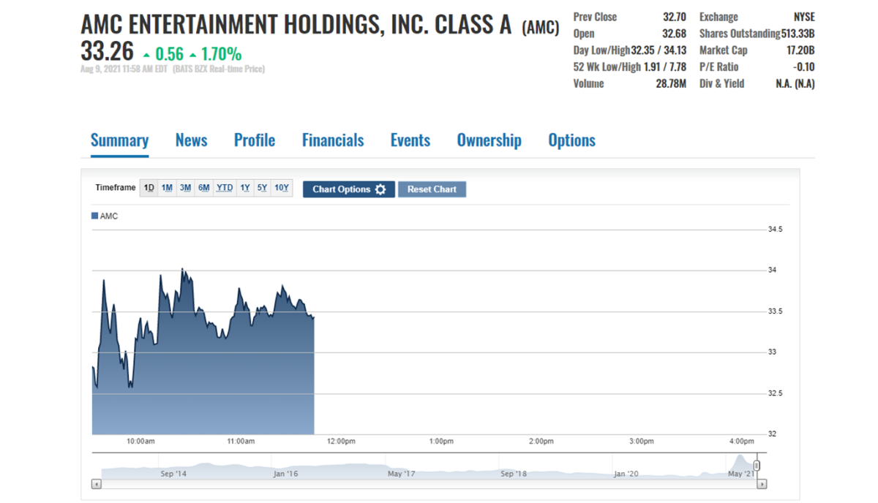The image size is (878, 503).
Task: Click the gear icon in Chart Options
Action: 380,189
